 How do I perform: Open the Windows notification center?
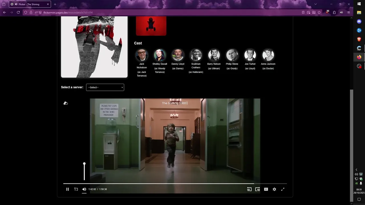tap(359, 200)
